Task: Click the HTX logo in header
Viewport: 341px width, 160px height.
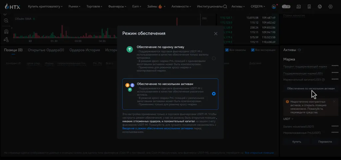Action: (x=12, y=6)
